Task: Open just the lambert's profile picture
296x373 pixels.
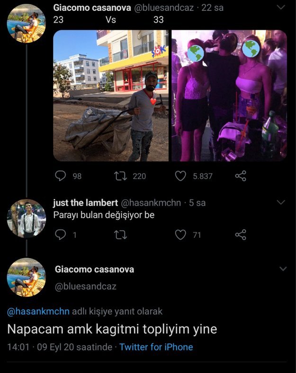Action: pyautogui.click(x=26, y=218)
